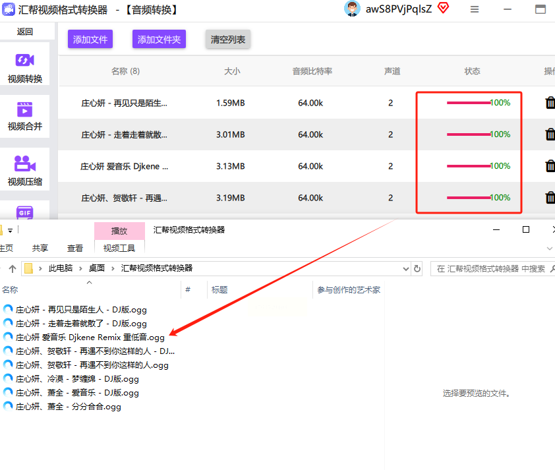Switch to the 查看 ribbon tab
The width and height of the screenshot is (555, 470).
pos(75,249)
